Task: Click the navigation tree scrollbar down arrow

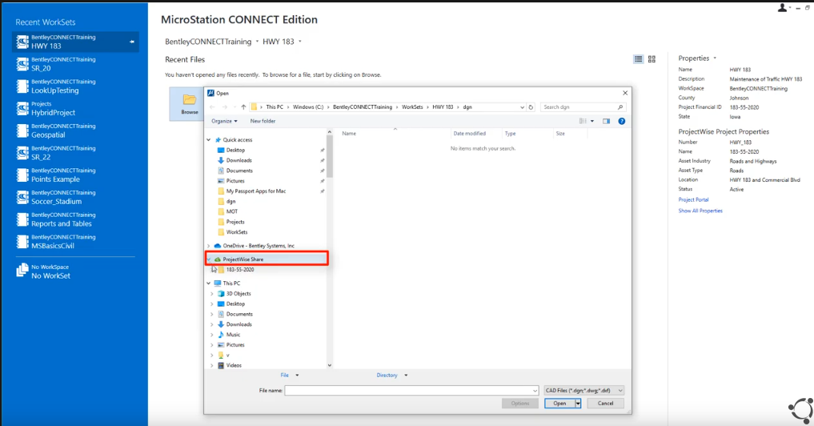Action: click(330, 365)
